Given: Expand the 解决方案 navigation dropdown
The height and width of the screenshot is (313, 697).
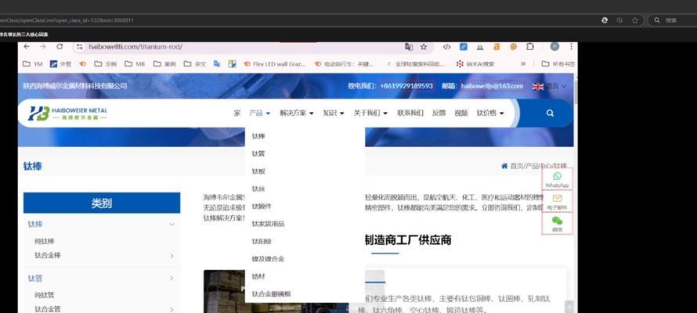Looking at the screenshot, I should (297, 113).
